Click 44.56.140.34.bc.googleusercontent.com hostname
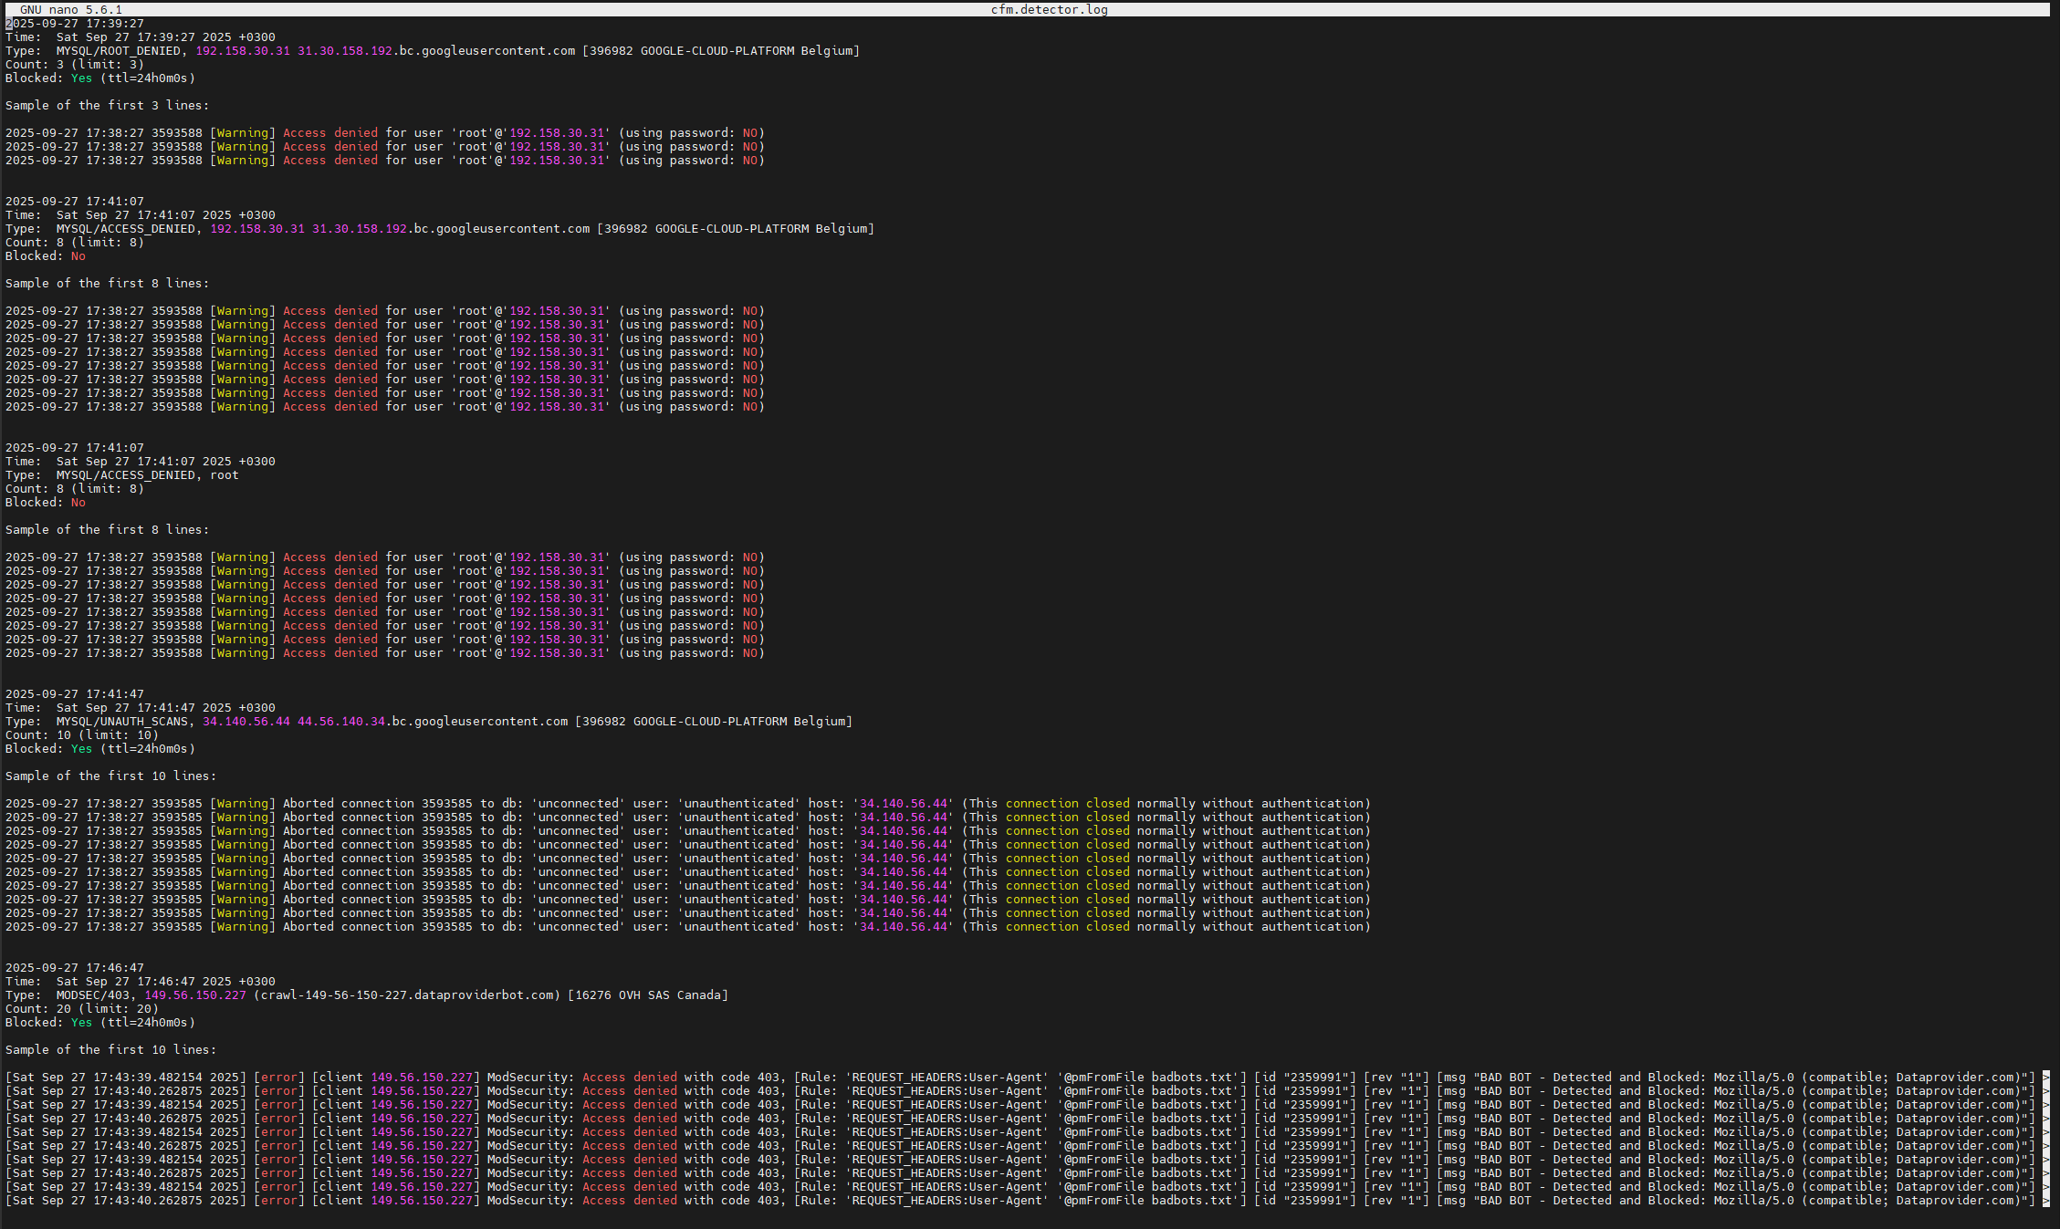The height and width of the screenshot is (1229, 2060). [433, 722]
